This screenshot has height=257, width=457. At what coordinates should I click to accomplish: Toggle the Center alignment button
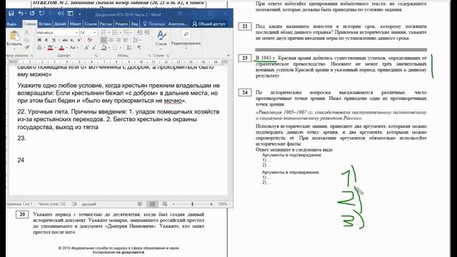pos(111,40)
